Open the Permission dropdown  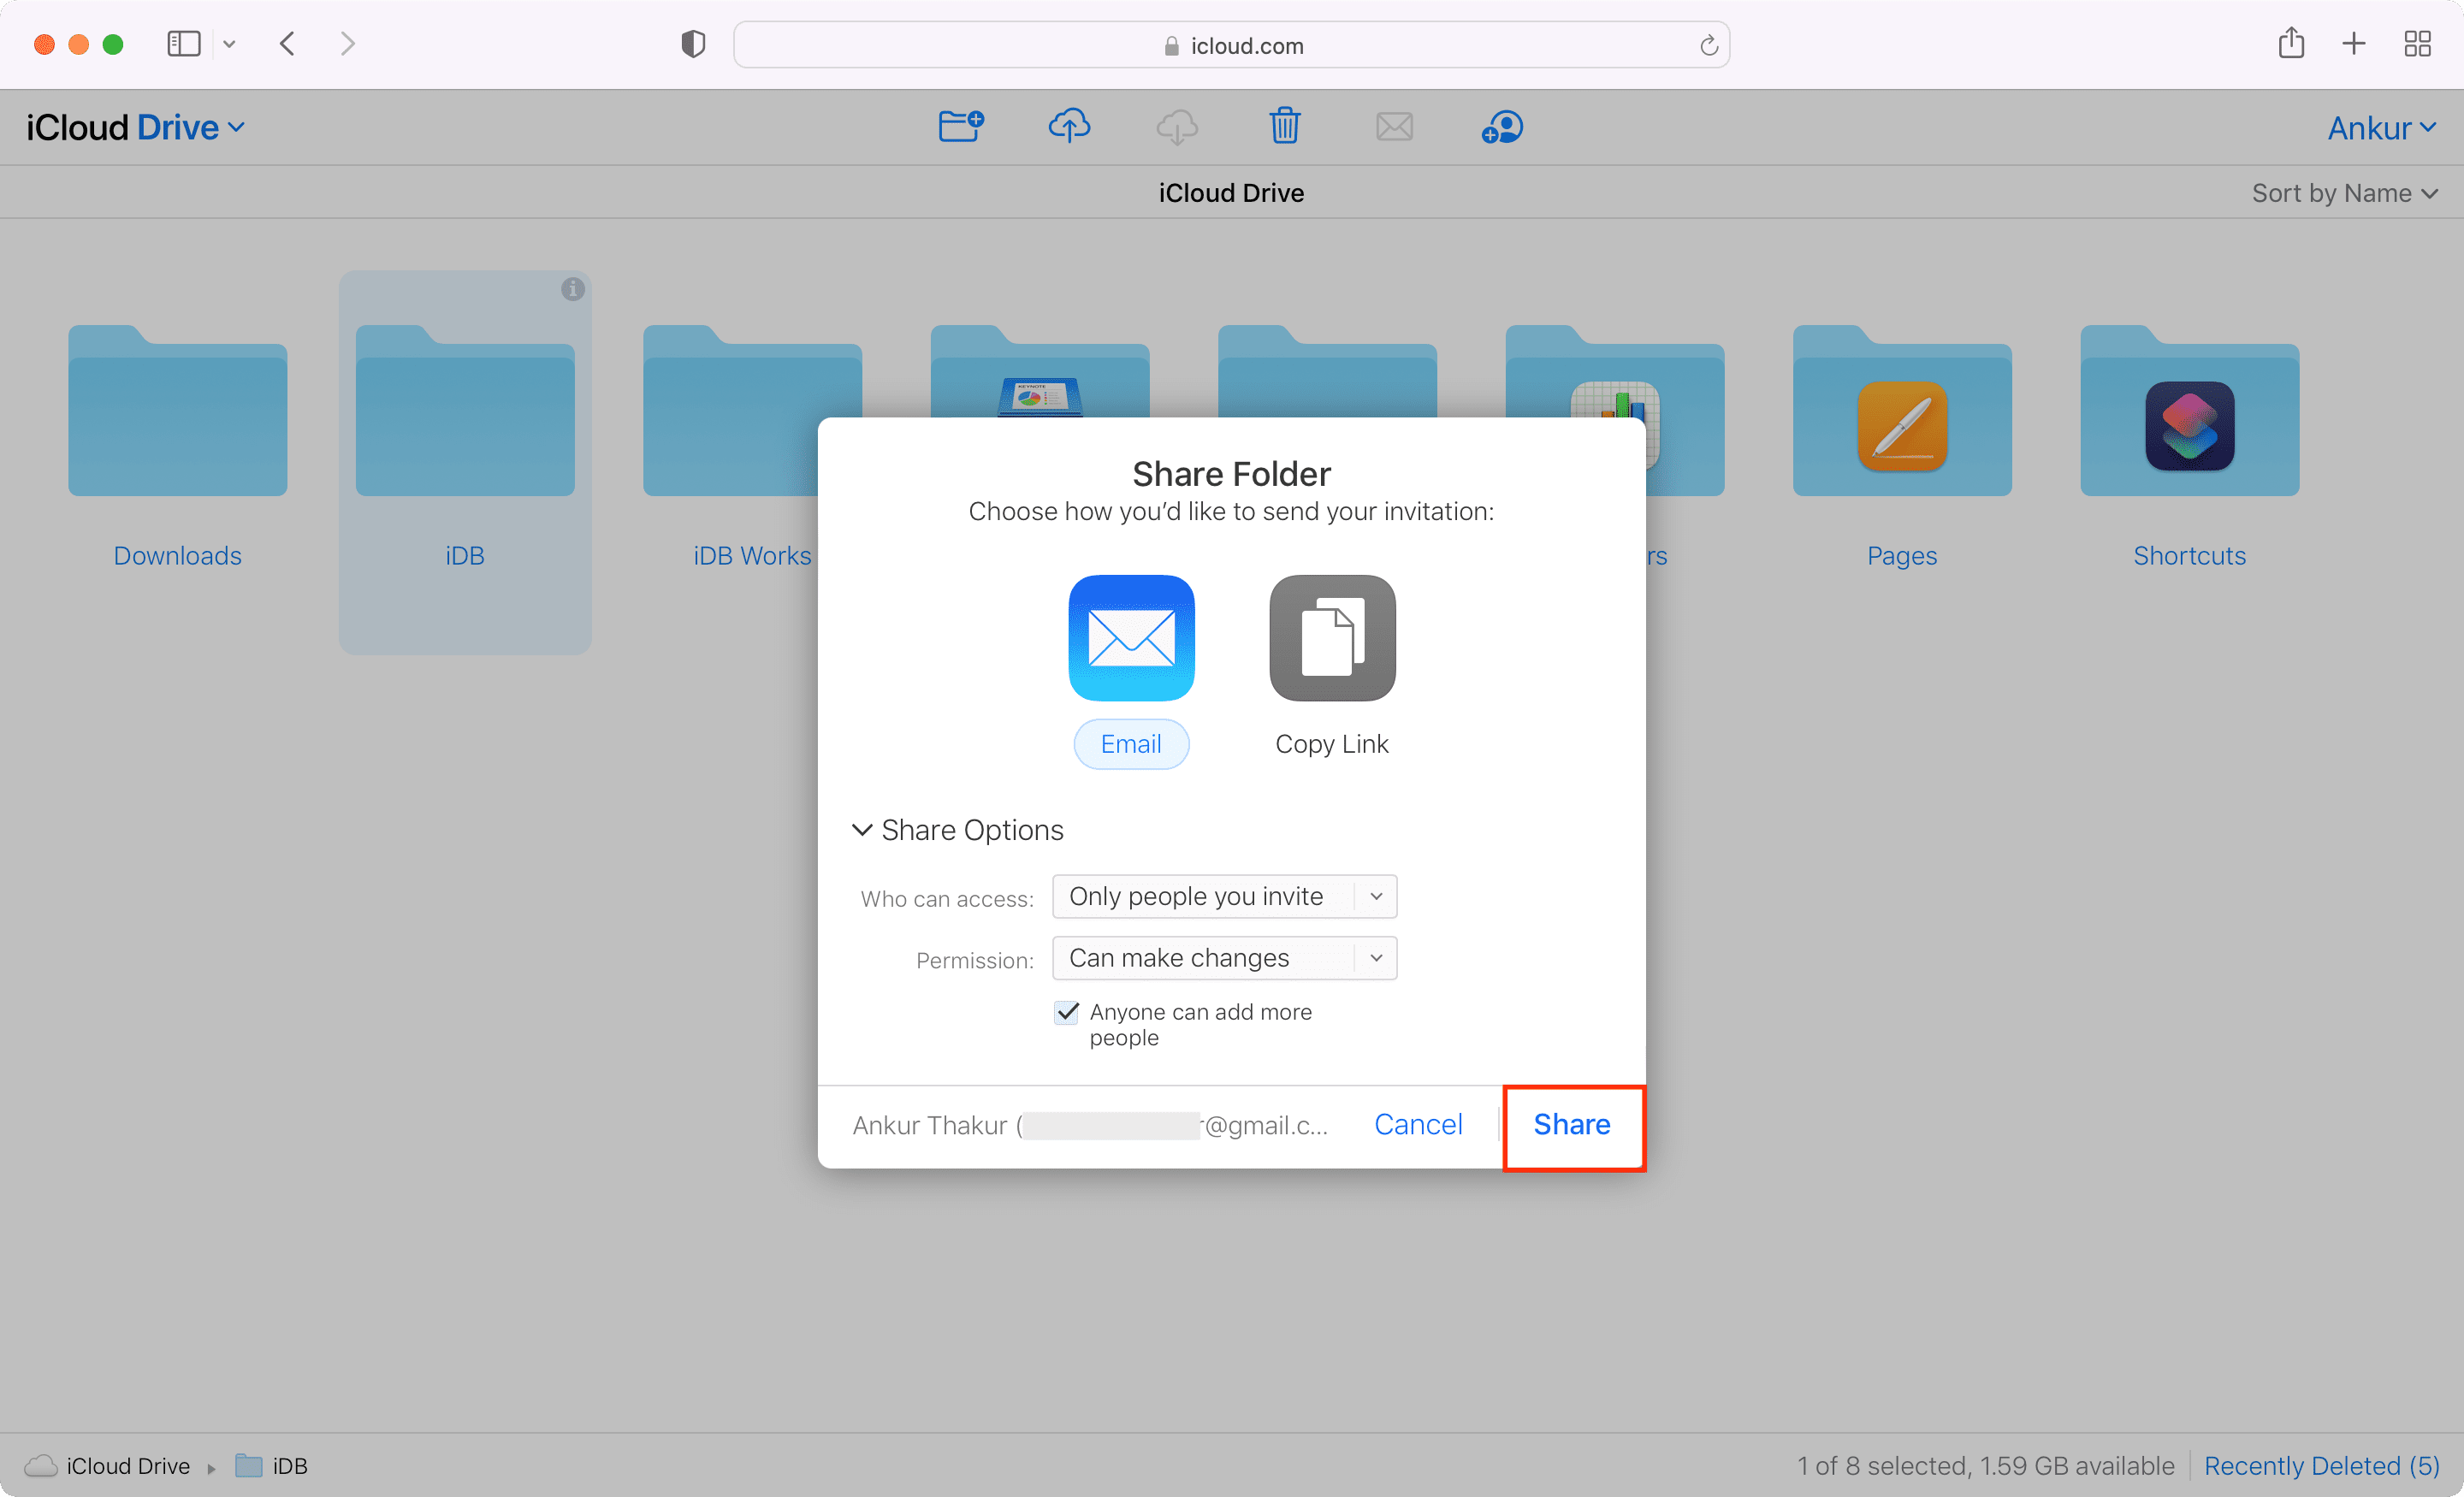point(1224,958)
